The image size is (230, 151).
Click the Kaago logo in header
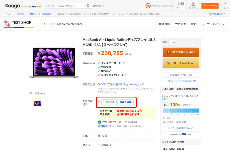pos(13,6)
